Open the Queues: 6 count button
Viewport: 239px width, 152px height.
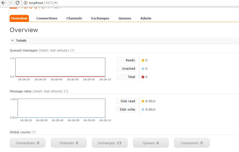[x=151, y=143]
